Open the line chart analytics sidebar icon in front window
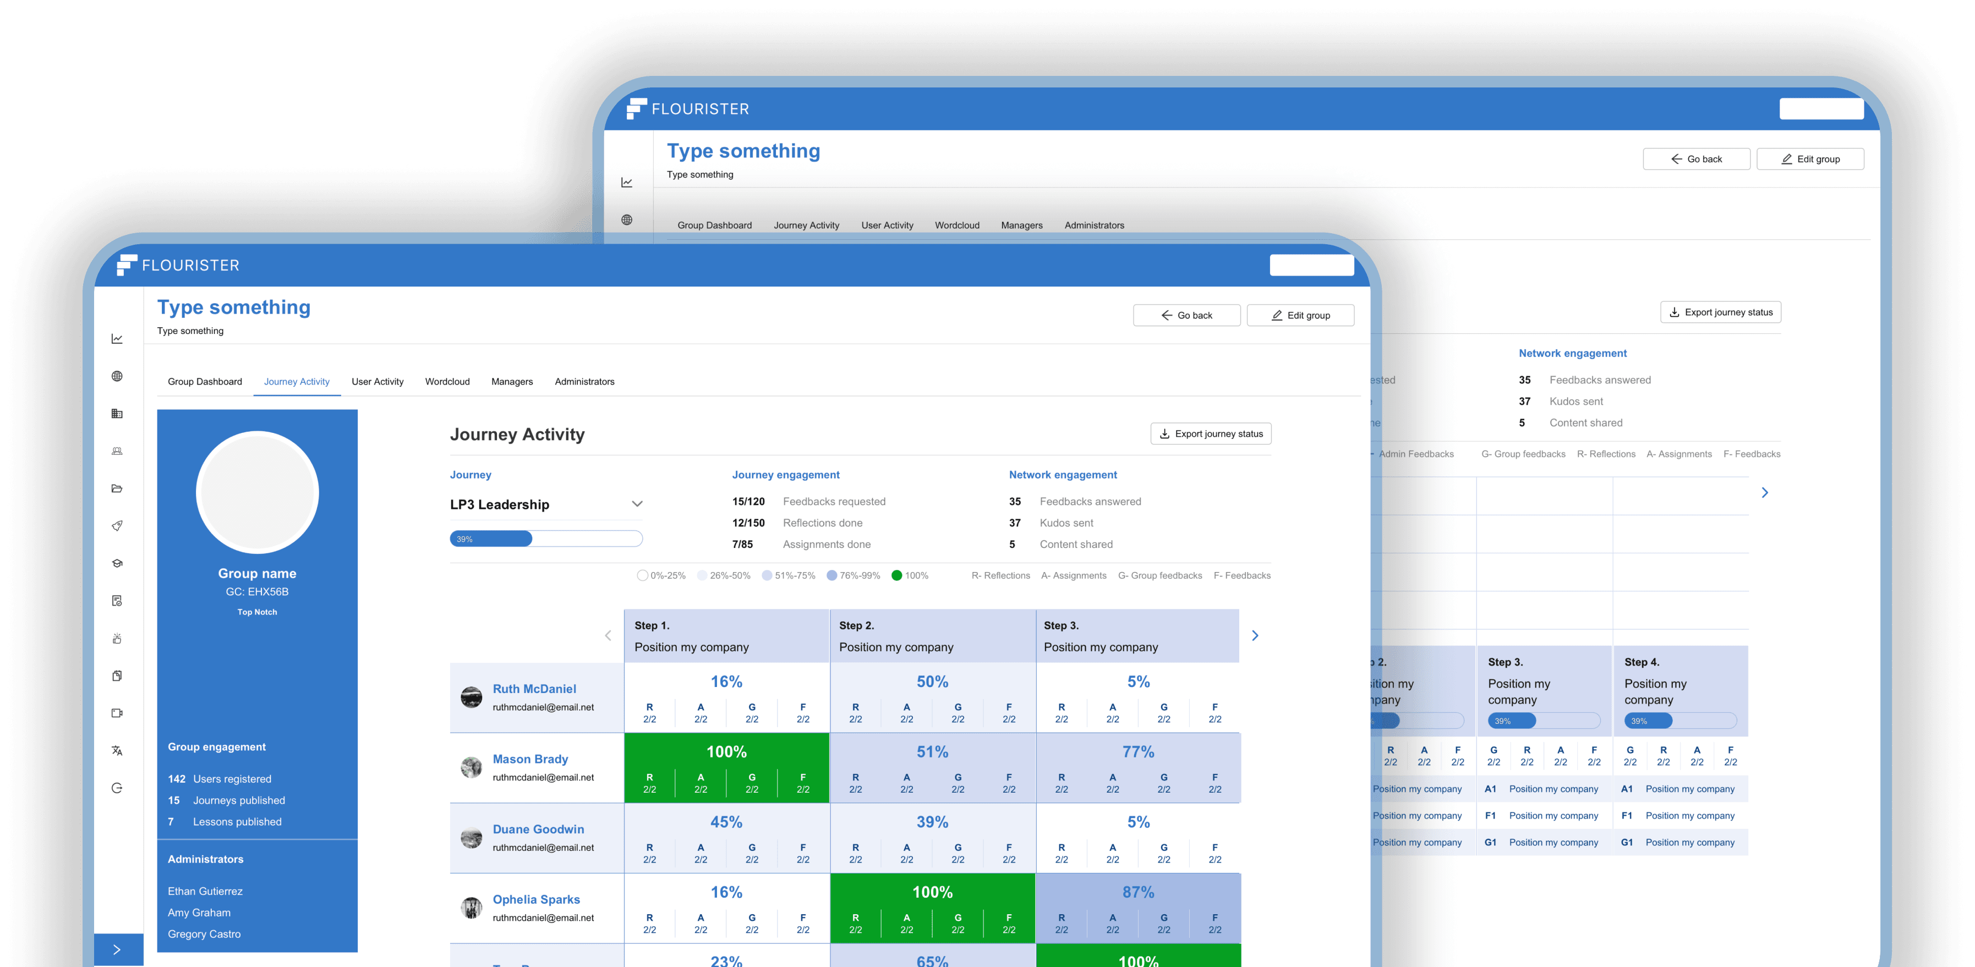Image resolution: width=1975 pixels, height=967 pixels. coord(117,339)
